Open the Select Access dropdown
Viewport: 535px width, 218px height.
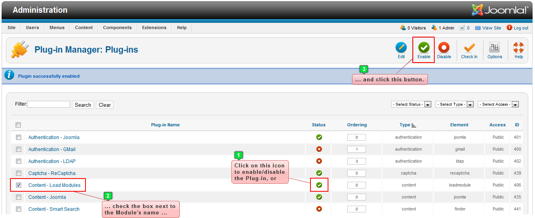click(x=498, y=104)
